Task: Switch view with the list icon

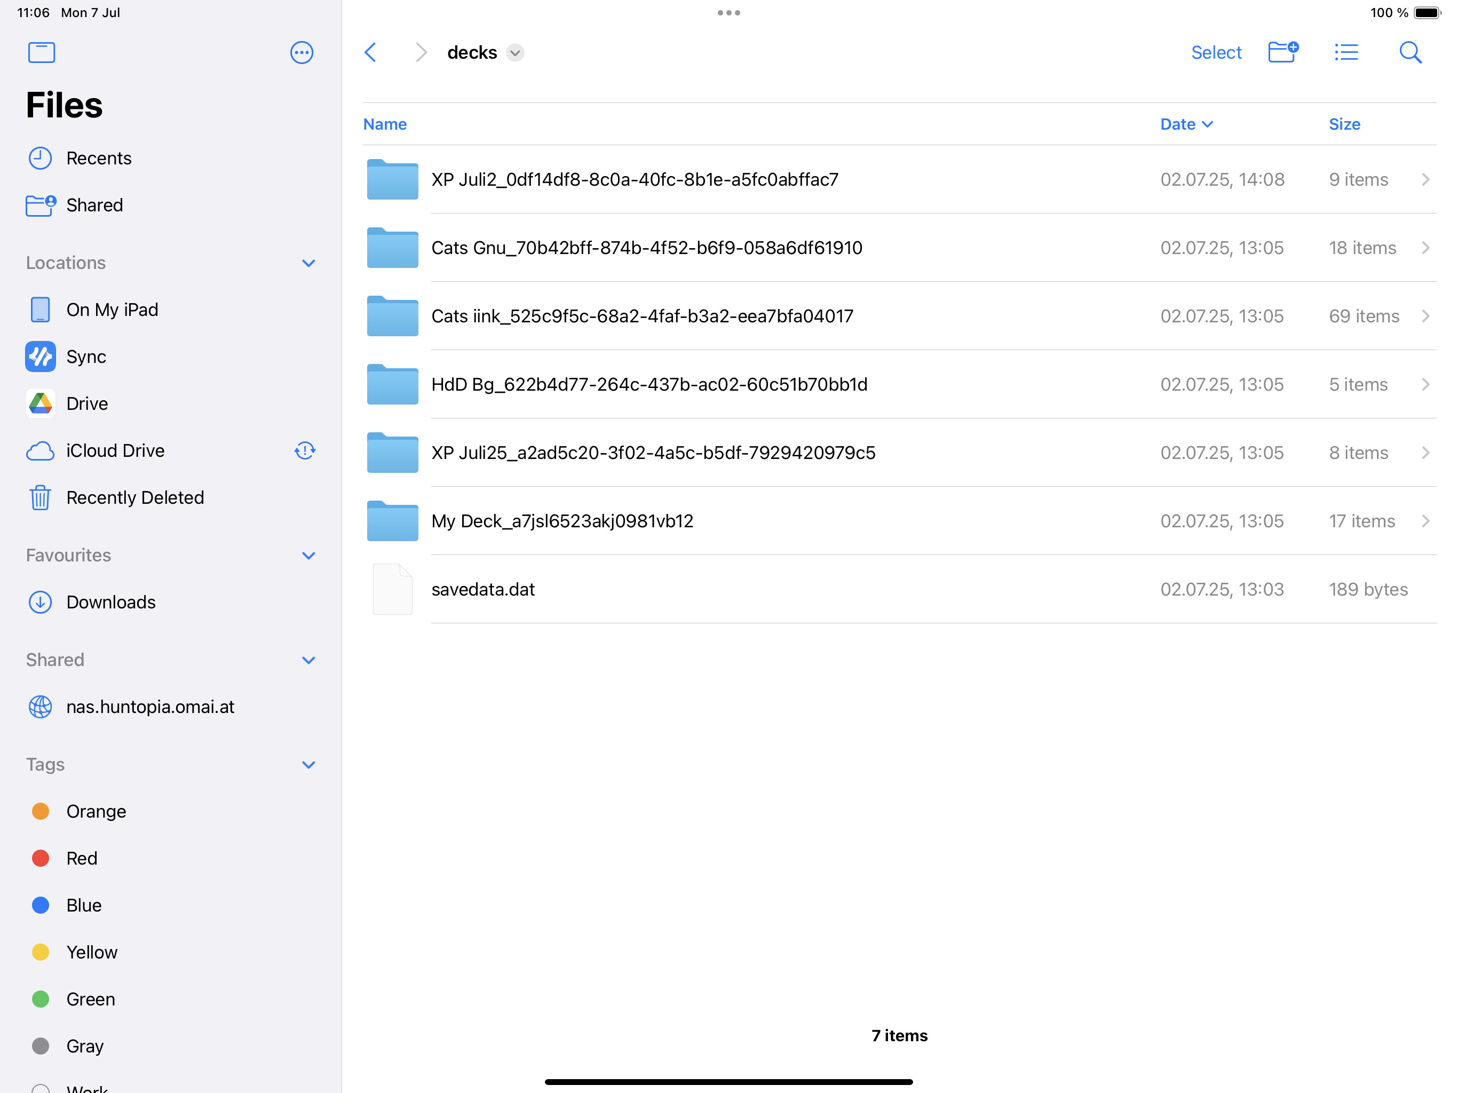Action: pos(1346,52)
